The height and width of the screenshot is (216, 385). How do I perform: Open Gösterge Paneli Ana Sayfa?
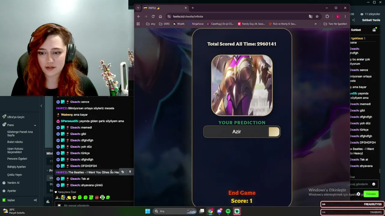coord(20,133)
